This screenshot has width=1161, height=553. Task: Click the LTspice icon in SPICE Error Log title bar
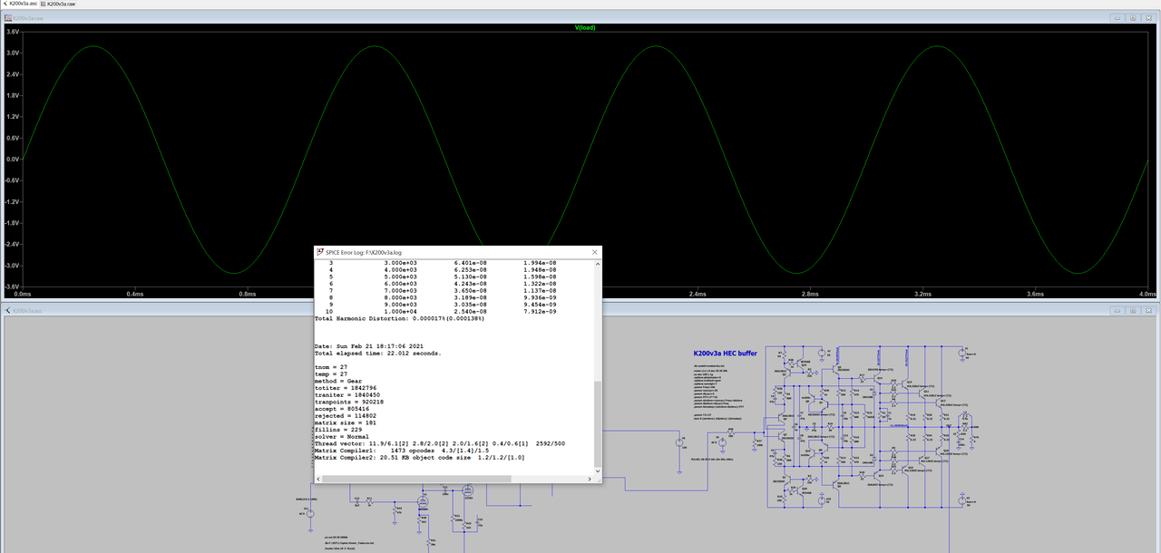[319, 252]
